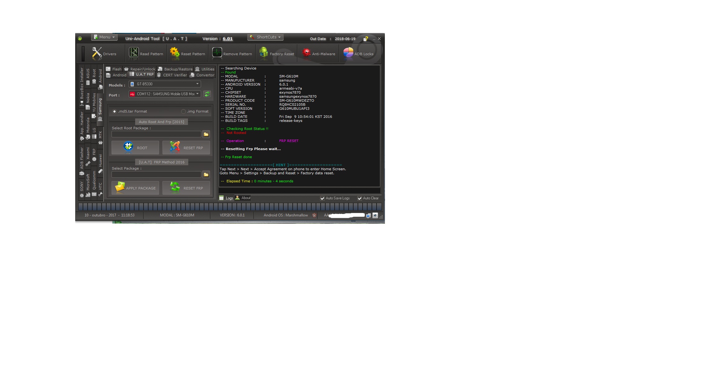Select the Root side tab
Screen dimensions: 727x369
pos(94,76)
